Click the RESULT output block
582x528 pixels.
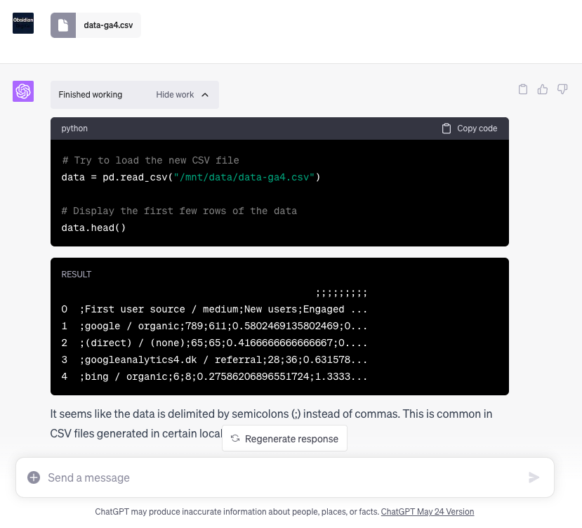coord(279,326)
